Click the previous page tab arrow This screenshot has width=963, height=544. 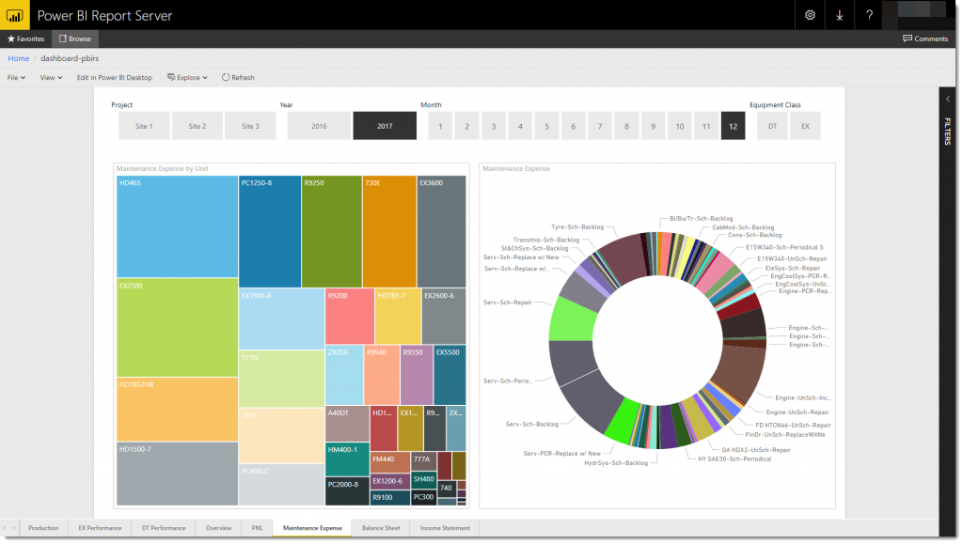coord(7,528)
